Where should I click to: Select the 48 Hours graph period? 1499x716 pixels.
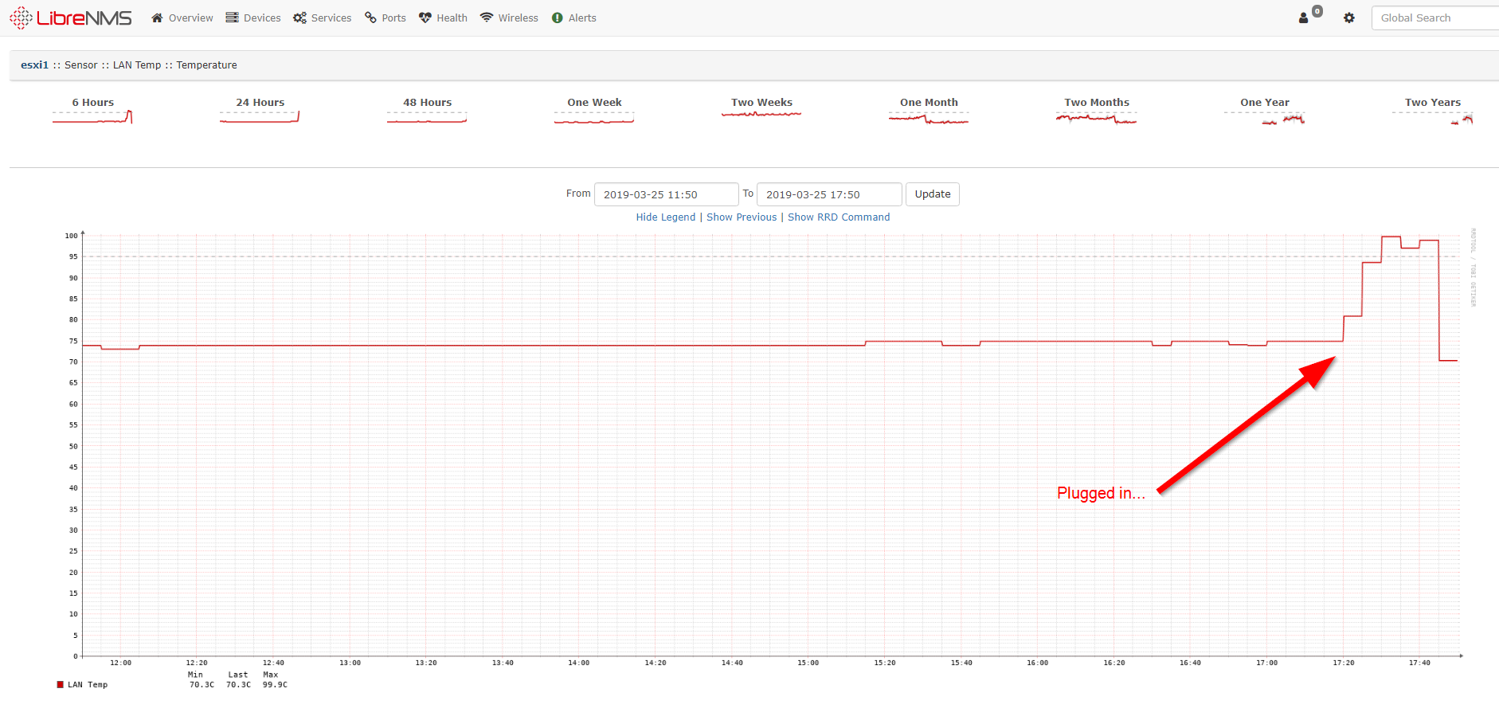427,102
